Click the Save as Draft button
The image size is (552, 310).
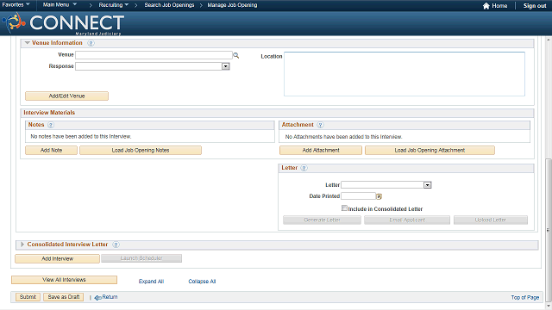(x=64, y=297)
